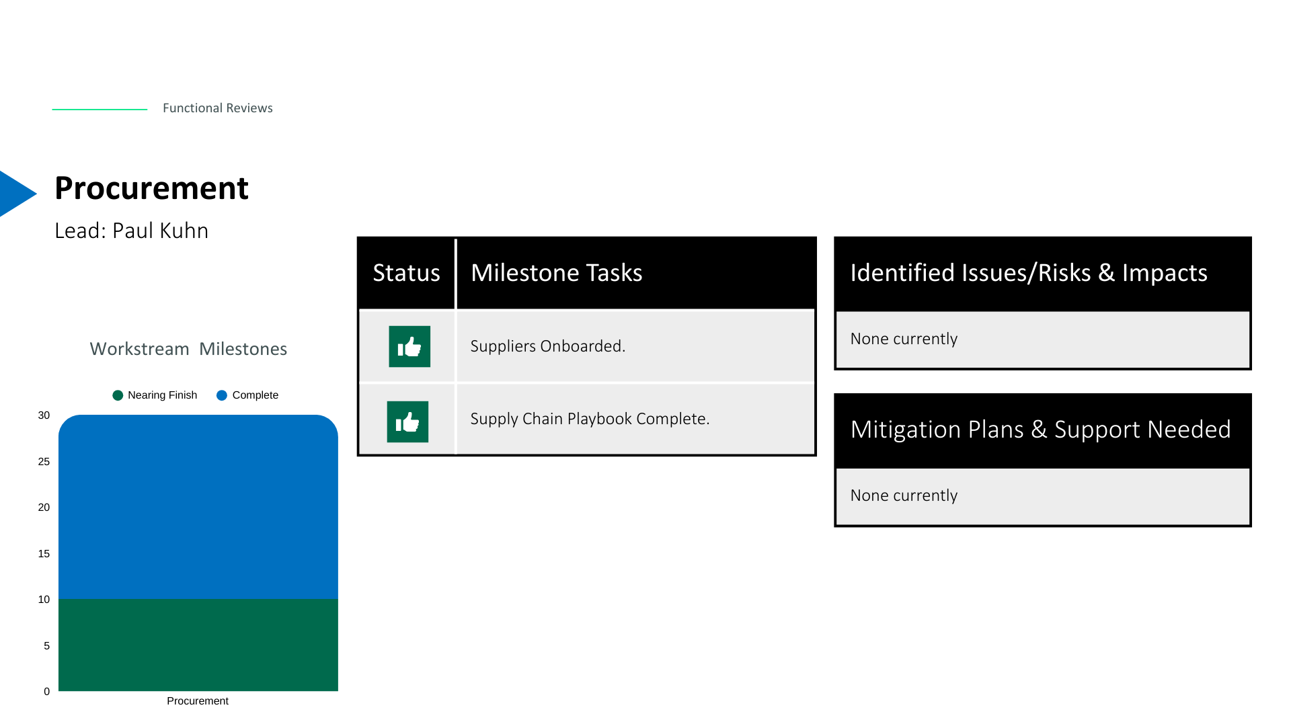Click the green Nearing Finish legend dot

coord(118,395)
